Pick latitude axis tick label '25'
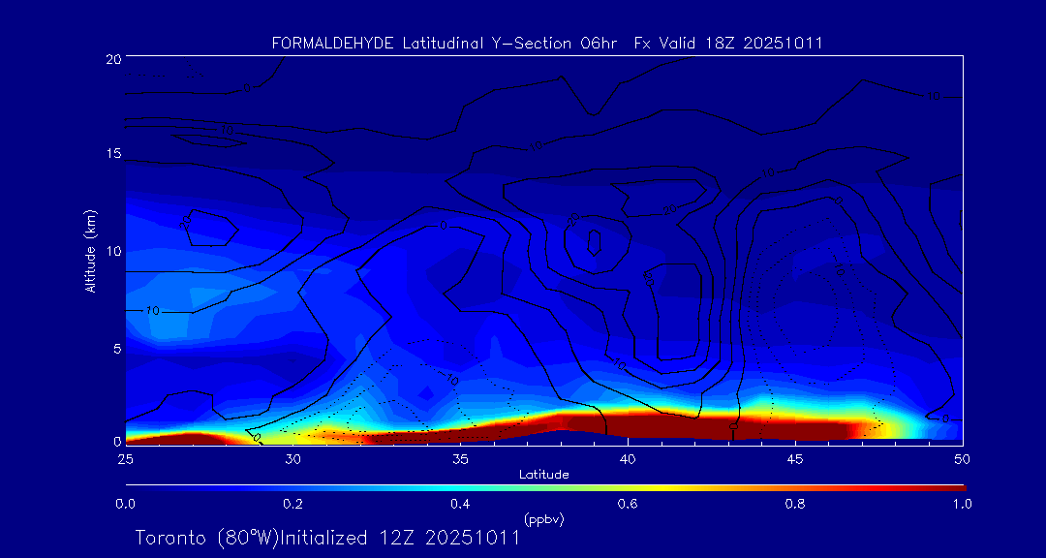This screenshot has height=558, width=1046. 125,458
